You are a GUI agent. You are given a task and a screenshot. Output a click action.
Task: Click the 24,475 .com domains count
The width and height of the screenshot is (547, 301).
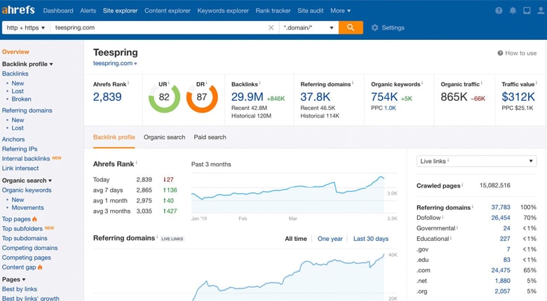click(501, 270)
